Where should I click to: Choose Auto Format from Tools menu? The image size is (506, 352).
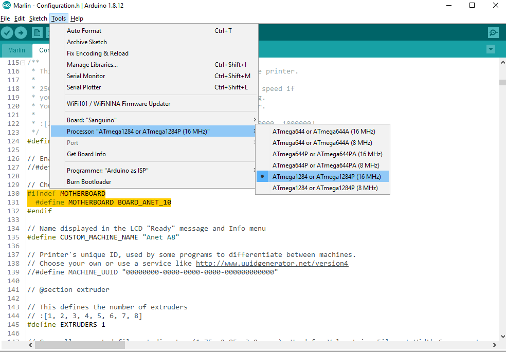click(154, 31)
